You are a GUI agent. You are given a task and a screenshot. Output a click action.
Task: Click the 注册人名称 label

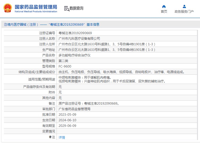point(47,39)
